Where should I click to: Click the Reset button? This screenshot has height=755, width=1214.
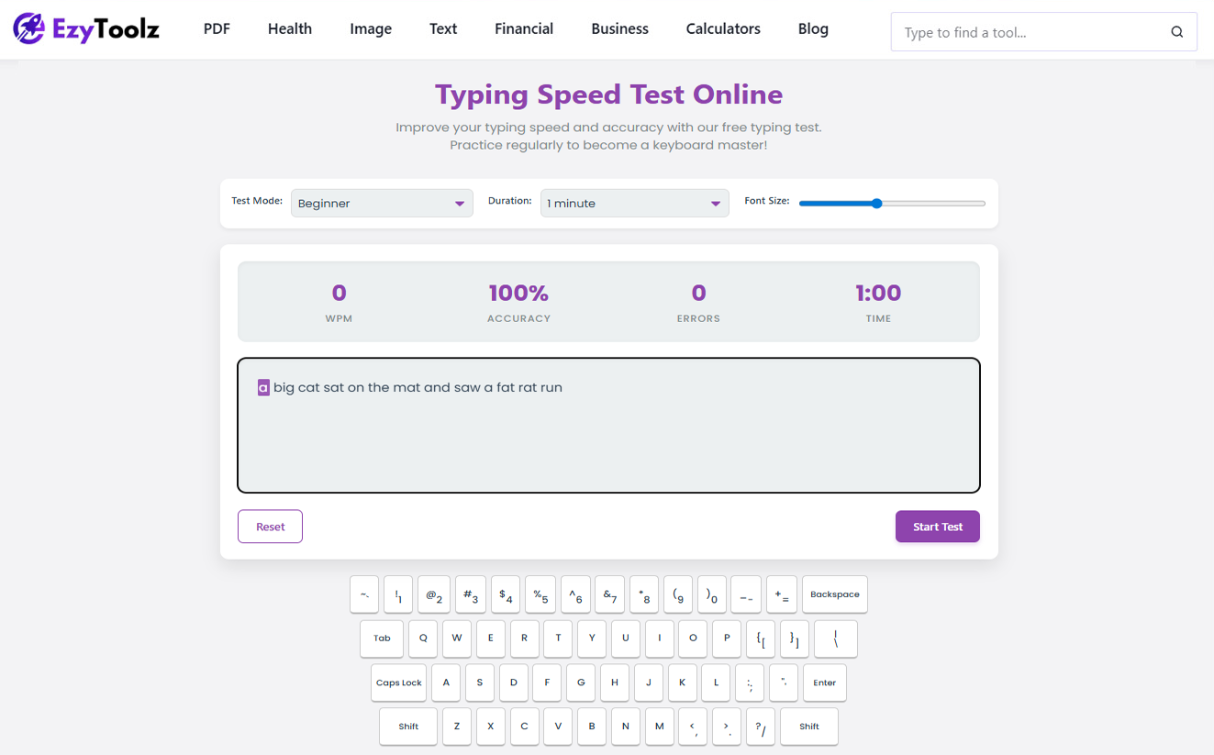pos(270,526)
